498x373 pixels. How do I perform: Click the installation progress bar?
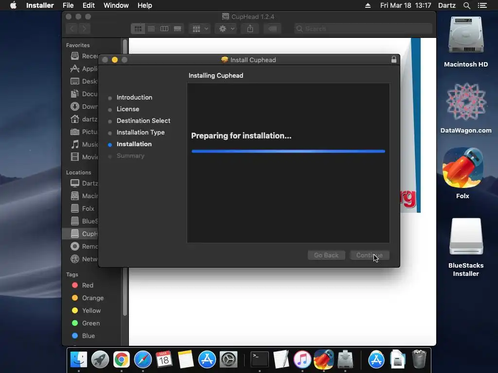coord(288,152)
